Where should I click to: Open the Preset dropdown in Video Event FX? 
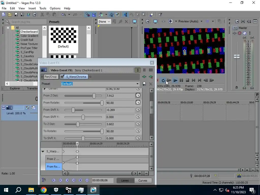137,84
